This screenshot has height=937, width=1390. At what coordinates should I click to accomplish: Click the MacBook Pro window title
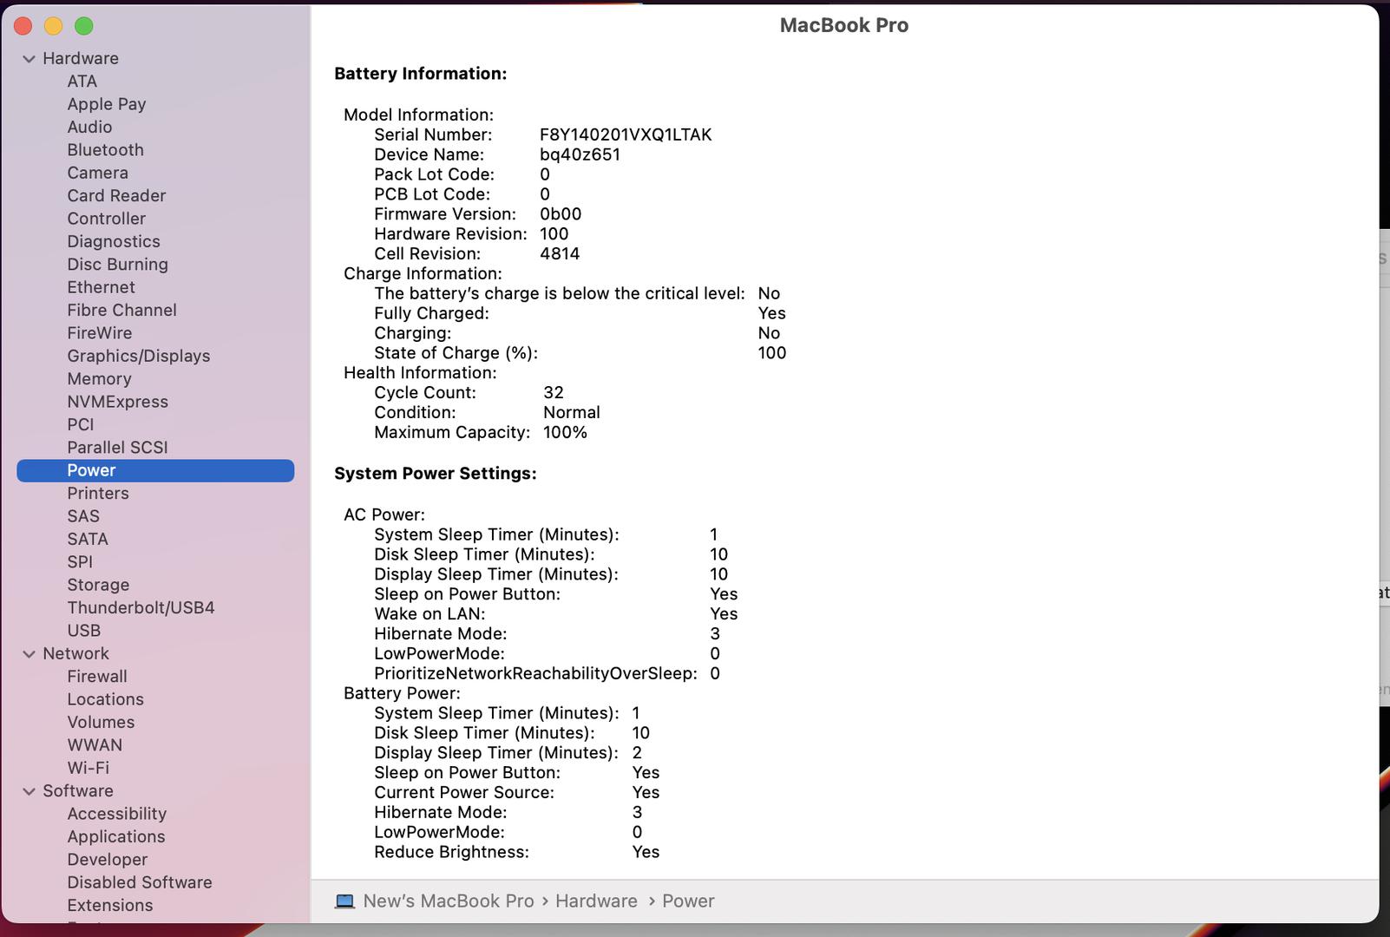point(844,25)
